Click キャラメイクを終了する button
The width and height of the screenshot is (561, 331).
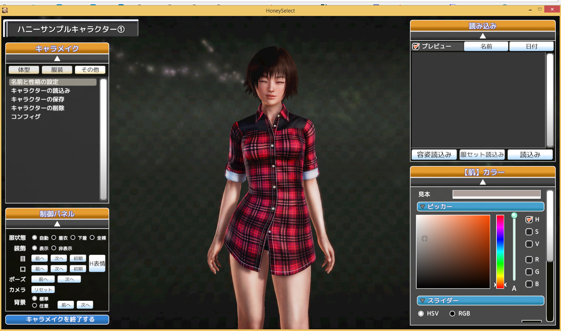(57, 319)
